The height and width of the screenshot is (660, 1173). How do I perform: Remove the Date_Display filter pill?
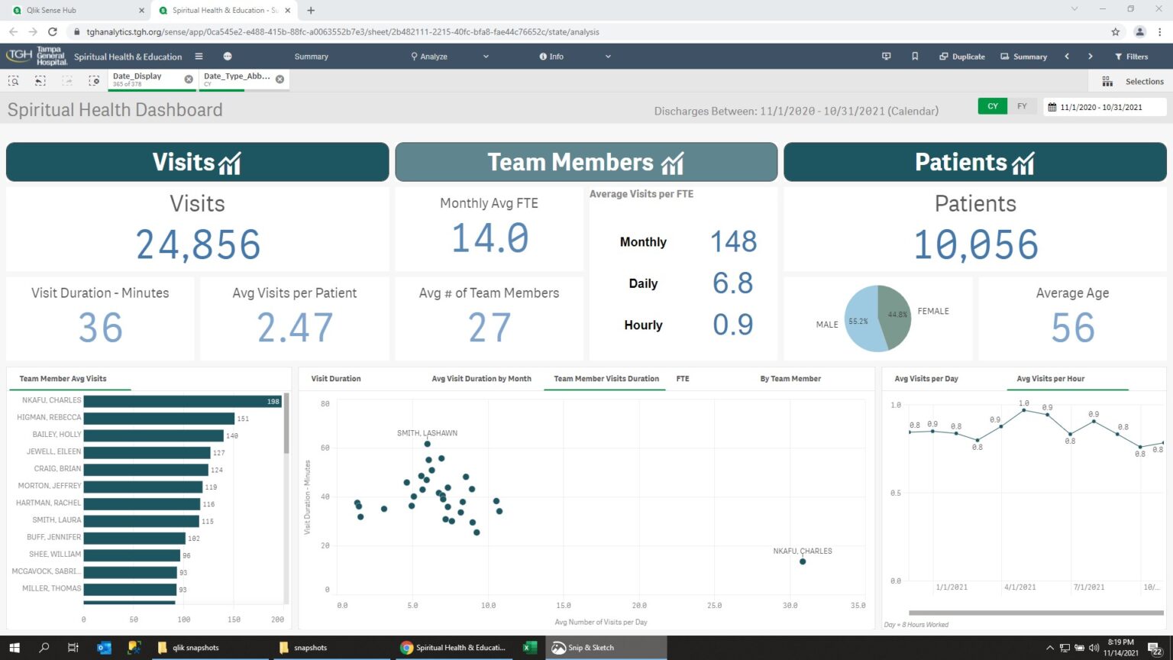(x=189, y=79)
